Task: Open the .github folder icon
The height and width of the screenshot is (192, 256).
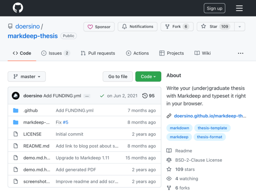Action: click(x=16, y=110)
